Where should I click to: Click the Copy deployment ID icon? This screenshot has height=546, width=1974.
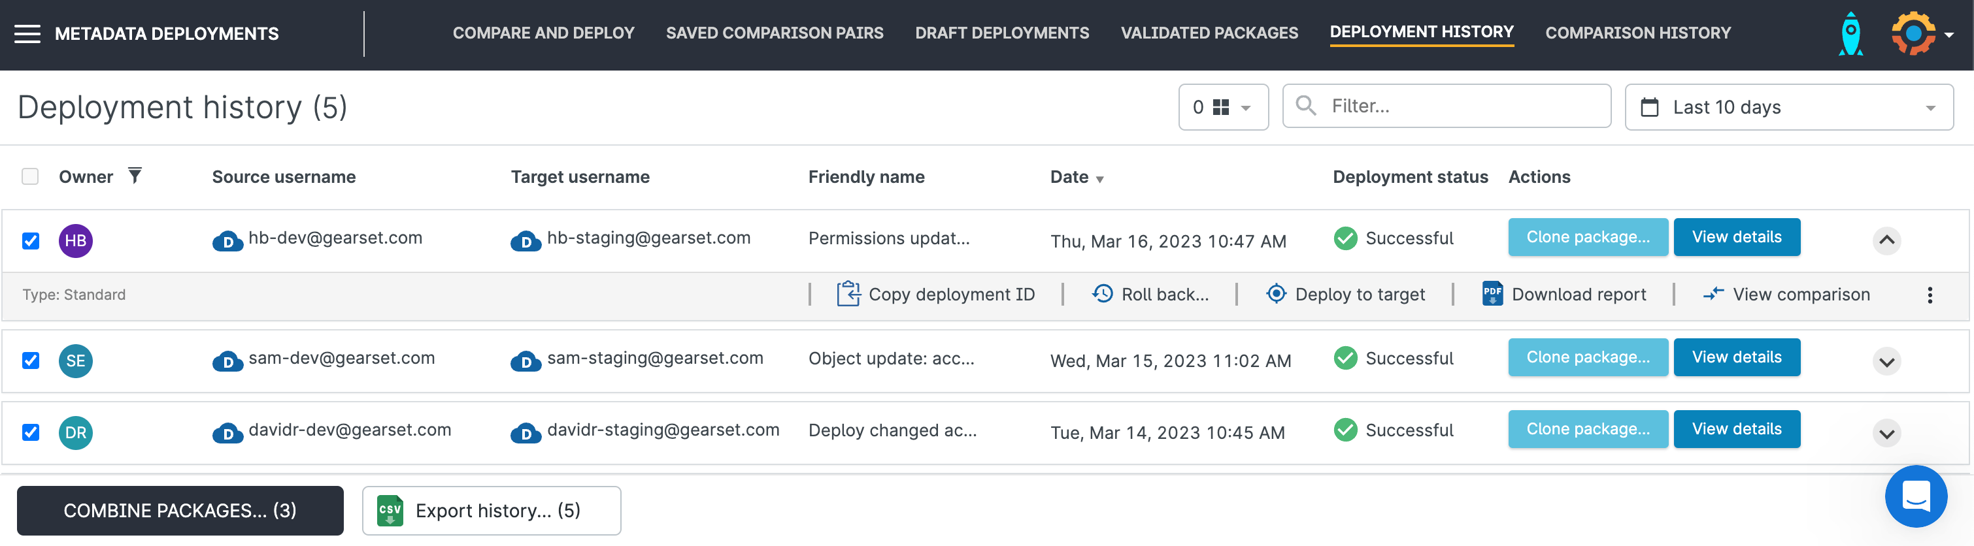coord(848,294)
